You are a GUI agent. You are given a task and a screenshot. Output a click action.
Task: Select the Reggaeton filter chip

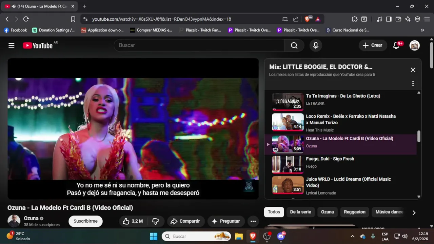(355, 212)
